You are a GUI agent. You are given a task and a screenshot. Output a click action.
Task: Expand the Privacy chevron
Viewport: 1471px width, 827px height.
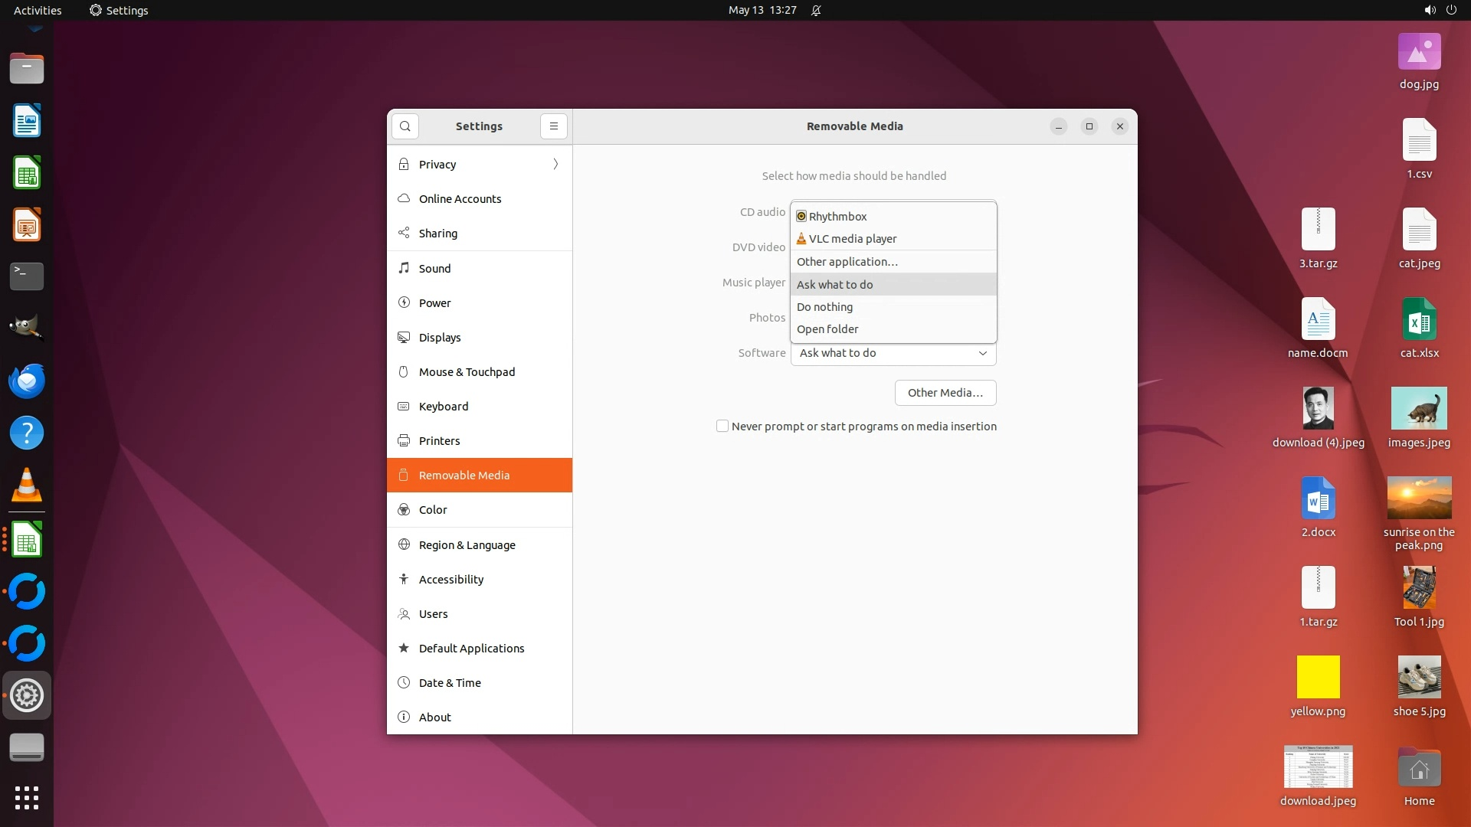click(555, 164)
